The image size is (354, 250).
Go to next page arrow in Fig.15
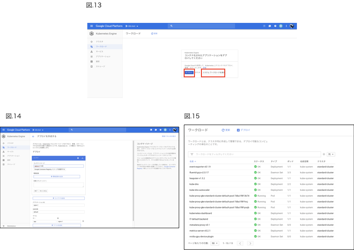point(250,243)
